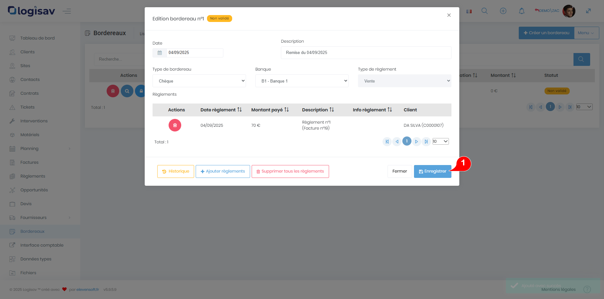
Task: Save with the Enregistrer button
Action: coord(432,171)
